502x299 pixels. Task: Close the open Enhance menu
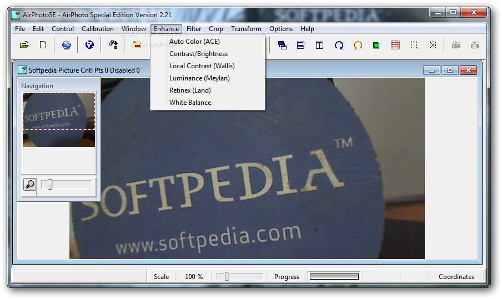pyautogui.click(x=166, y=29)
